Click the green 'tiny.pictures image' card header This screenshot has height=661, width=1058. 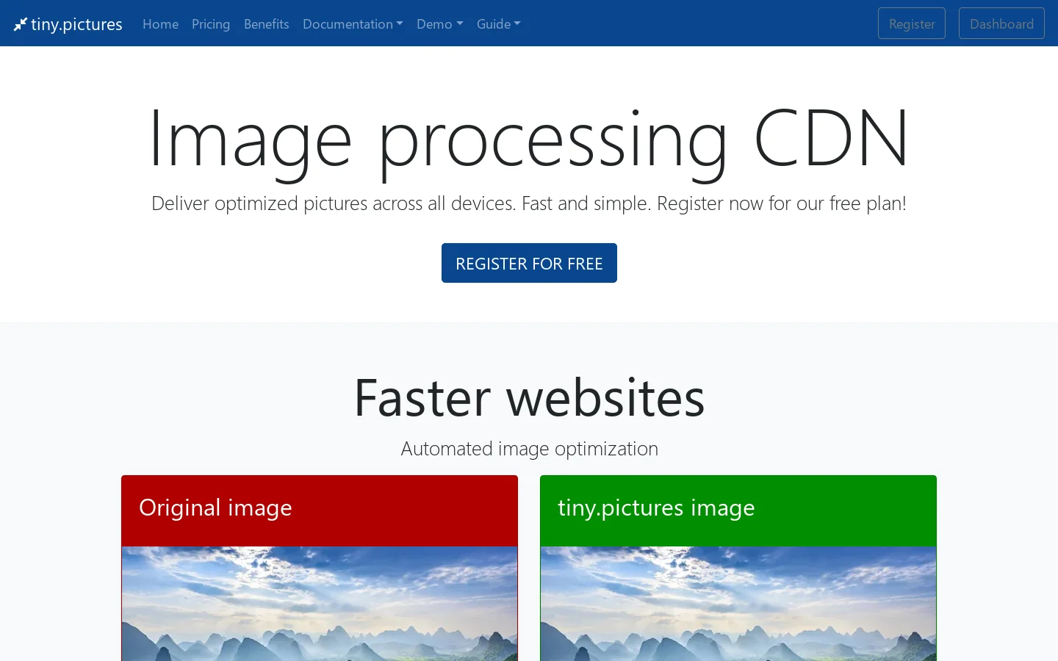(738, 510)
